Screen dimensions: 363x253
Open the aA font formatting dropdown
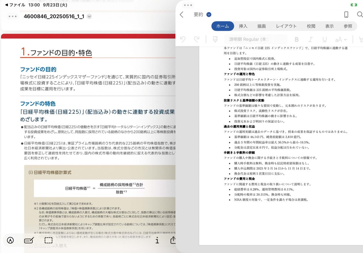[341, 39]
